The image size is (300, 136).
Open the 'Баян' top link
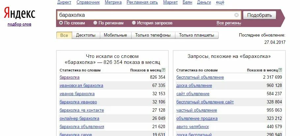tap(188, 2)
